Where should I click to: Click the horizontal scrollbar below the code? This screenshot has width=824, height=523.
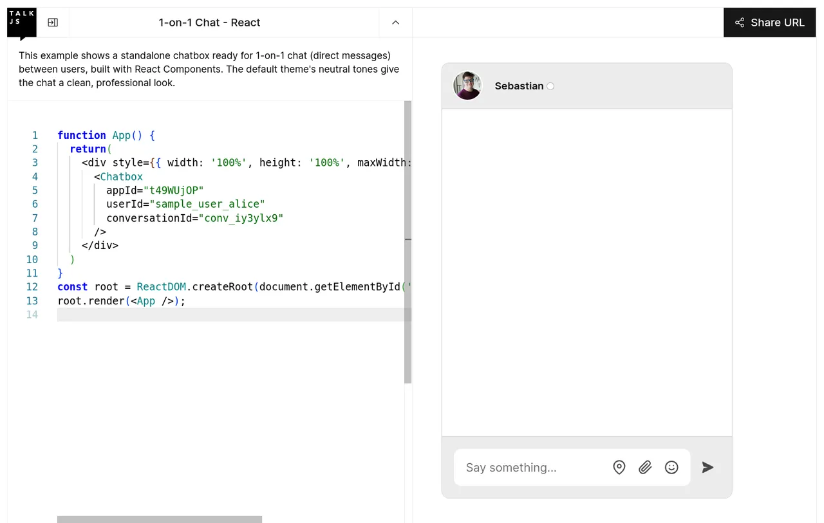coord(159,518)
